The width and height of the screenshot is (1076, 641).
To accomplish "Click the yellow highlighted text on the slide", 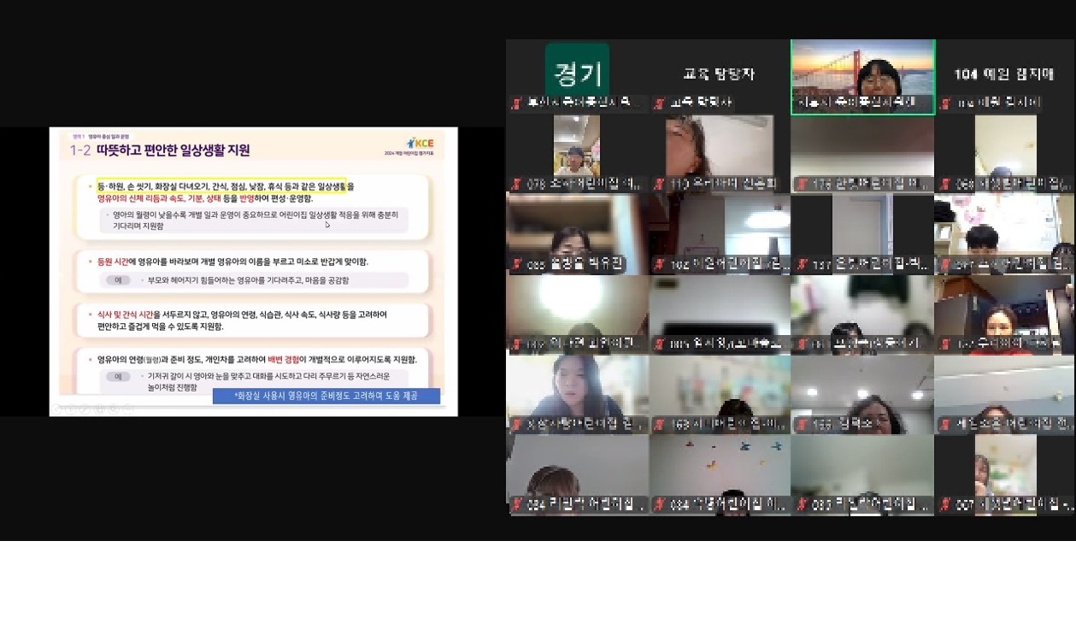I will tap(222, 185).
